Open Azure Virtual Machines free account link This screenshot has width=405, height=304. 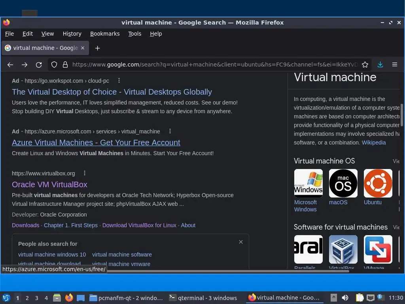point(96,142)
